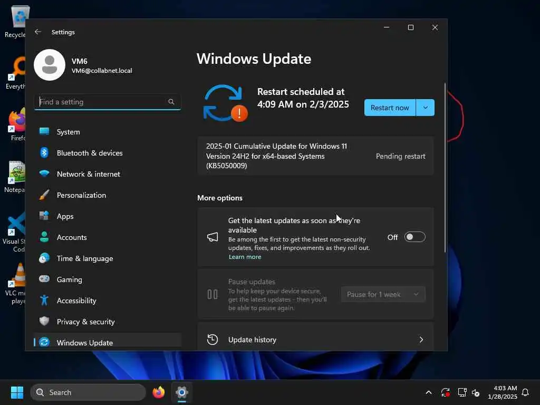Image resolution: width=540 pixels, height=405 pixels.
Task: Click the Personalization paintbrush icon
Action: 44,195
